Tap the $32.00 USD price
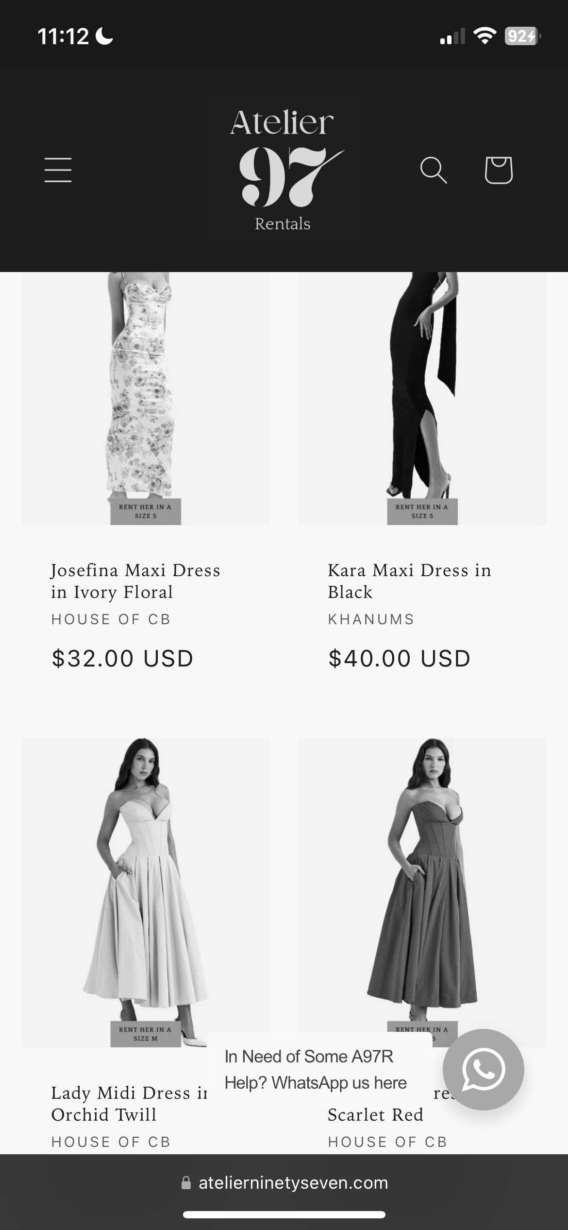 (x=122, y=659)
